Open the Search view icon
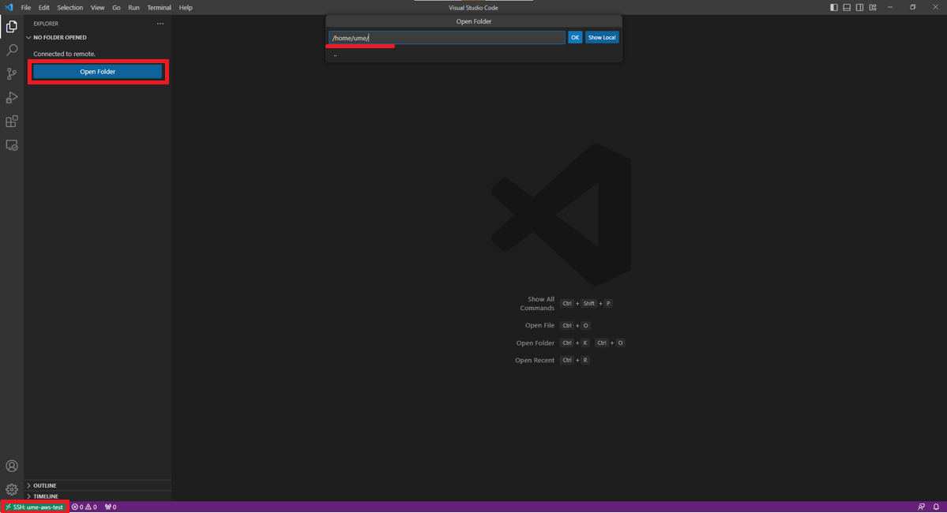 click(x=11, y=50)
